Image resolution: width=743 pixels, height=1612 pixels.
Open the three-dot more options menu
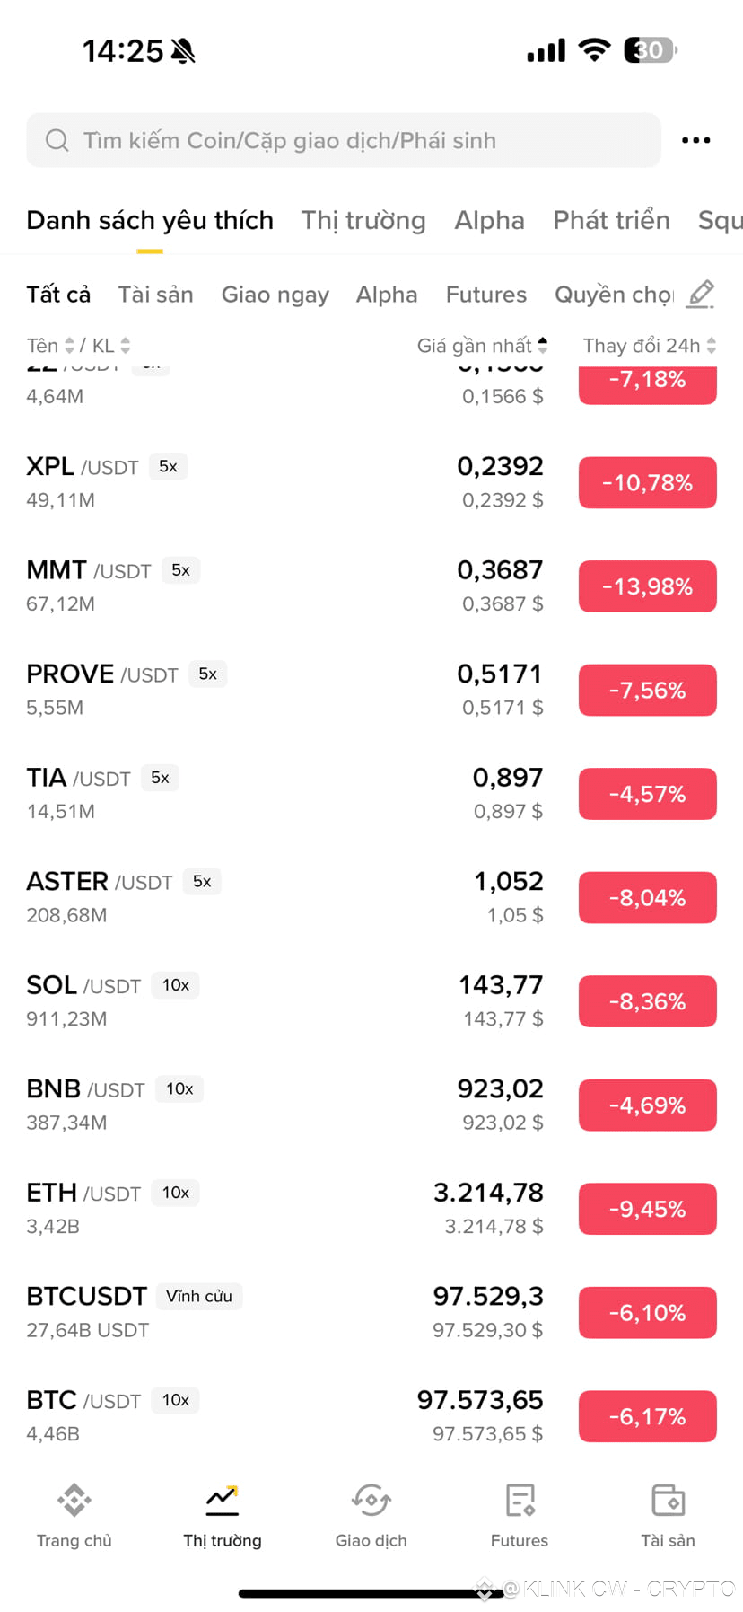click(695, 140)
